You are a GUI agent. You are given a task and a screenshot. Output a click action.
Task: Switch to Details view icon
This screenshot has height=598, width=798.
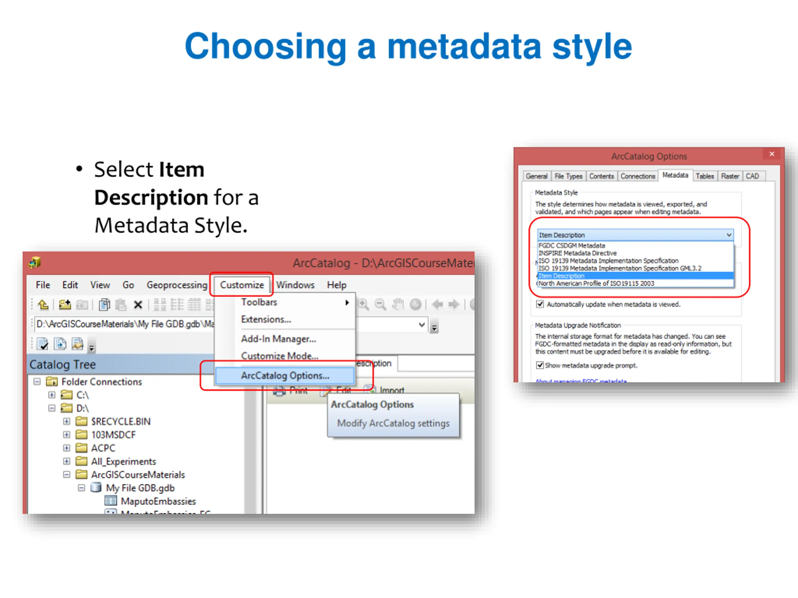coord(194,305)
